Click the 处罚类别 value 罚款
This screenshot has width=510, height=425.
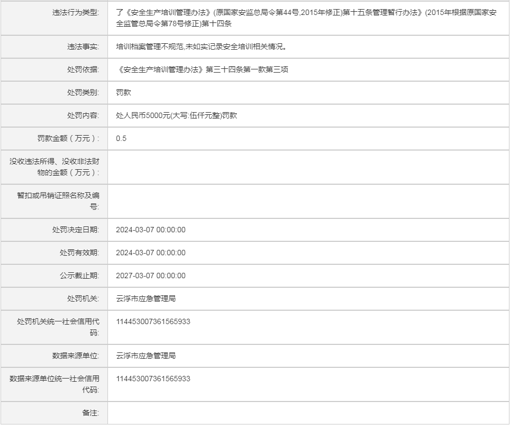pyautogui.click(x=123, y=92)
